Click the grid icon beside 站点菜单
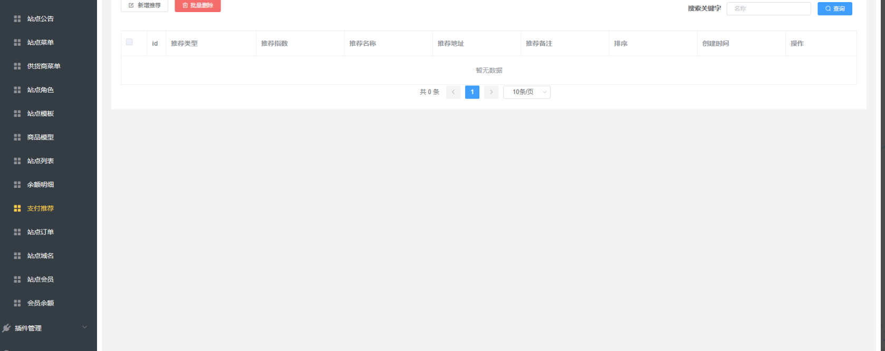The image size is (885, 351). pyautogui.click(x=17, y=43)
